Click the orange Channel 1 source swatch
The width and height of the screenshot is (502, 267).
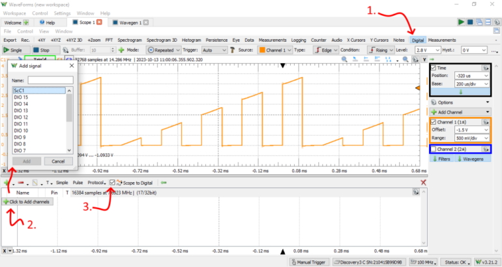pos(262,50)
